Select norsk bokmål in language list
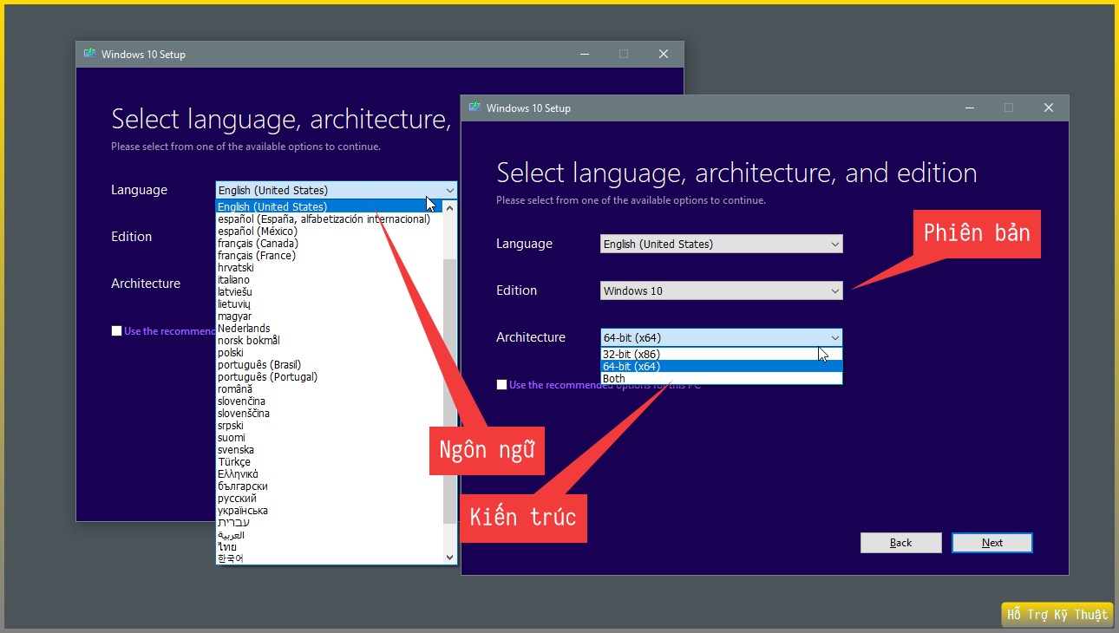The width and height of the screenshot is (1119, 633). click(329, 340)
